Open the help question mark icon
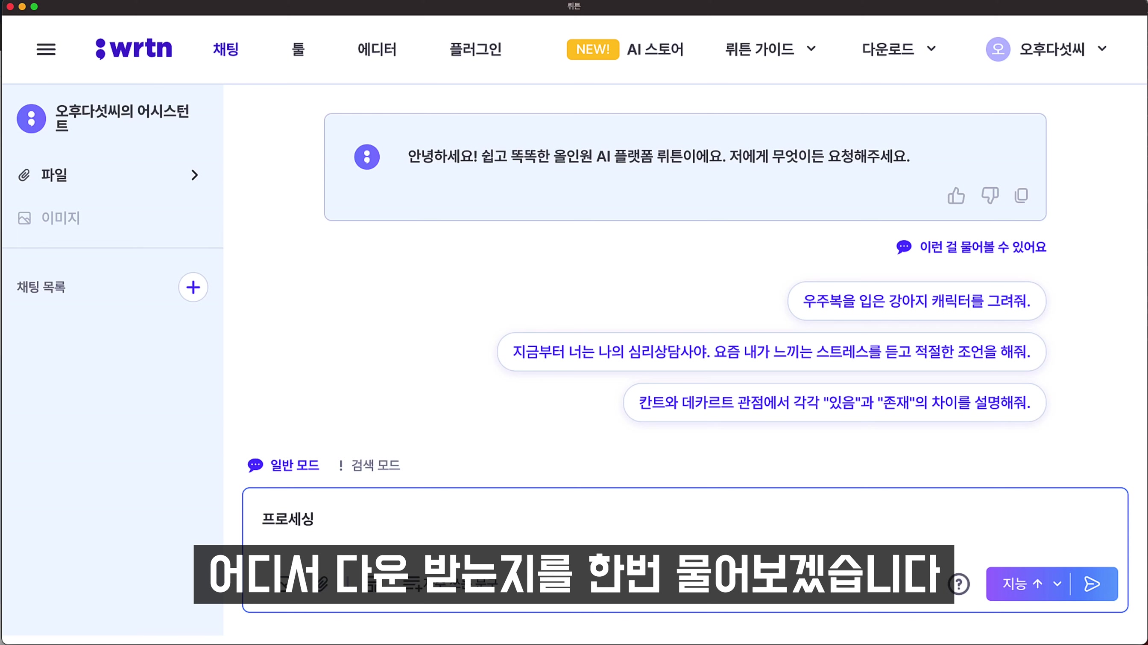 coord(959,584)
